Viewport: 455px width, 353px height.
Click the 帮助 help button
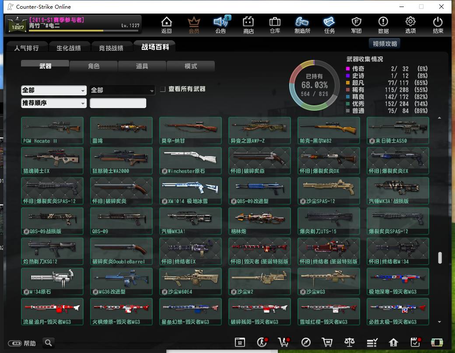[22, 343]
